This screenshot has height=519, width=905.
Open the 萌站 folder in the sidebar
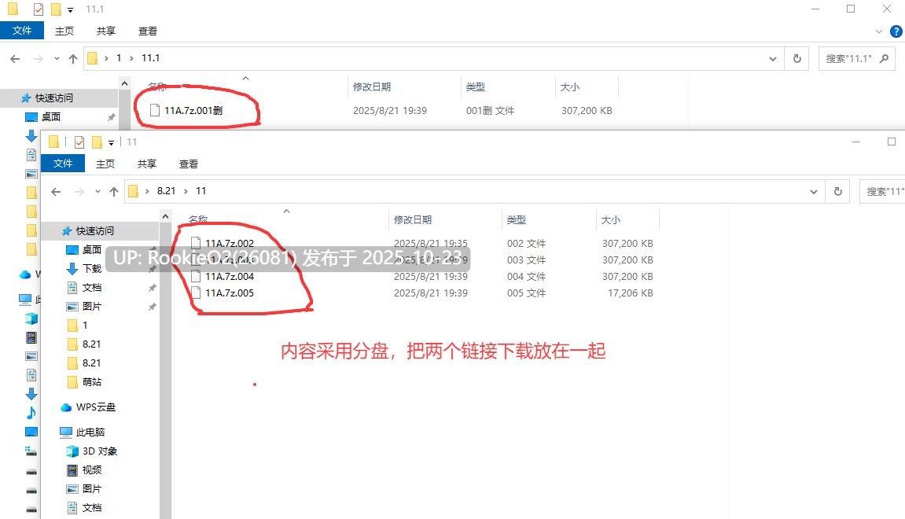click(92, 381)
